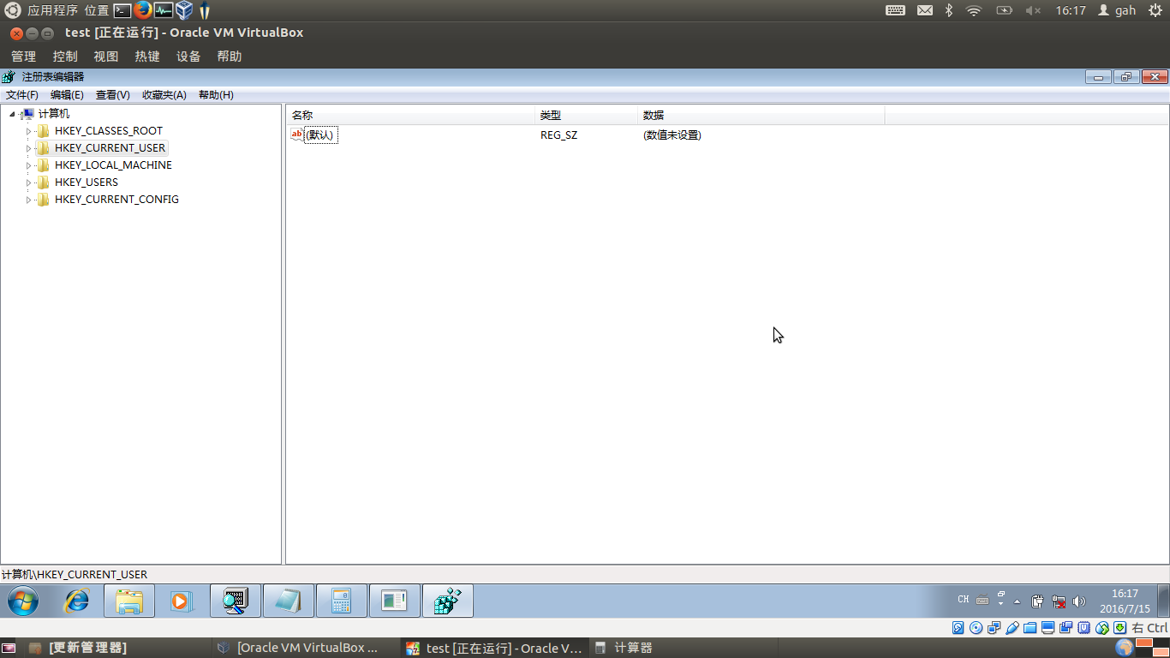Click the disconnected network tray icon
The height and width of the screenshot is (658, 1170).
click(x=1059, y=601)
